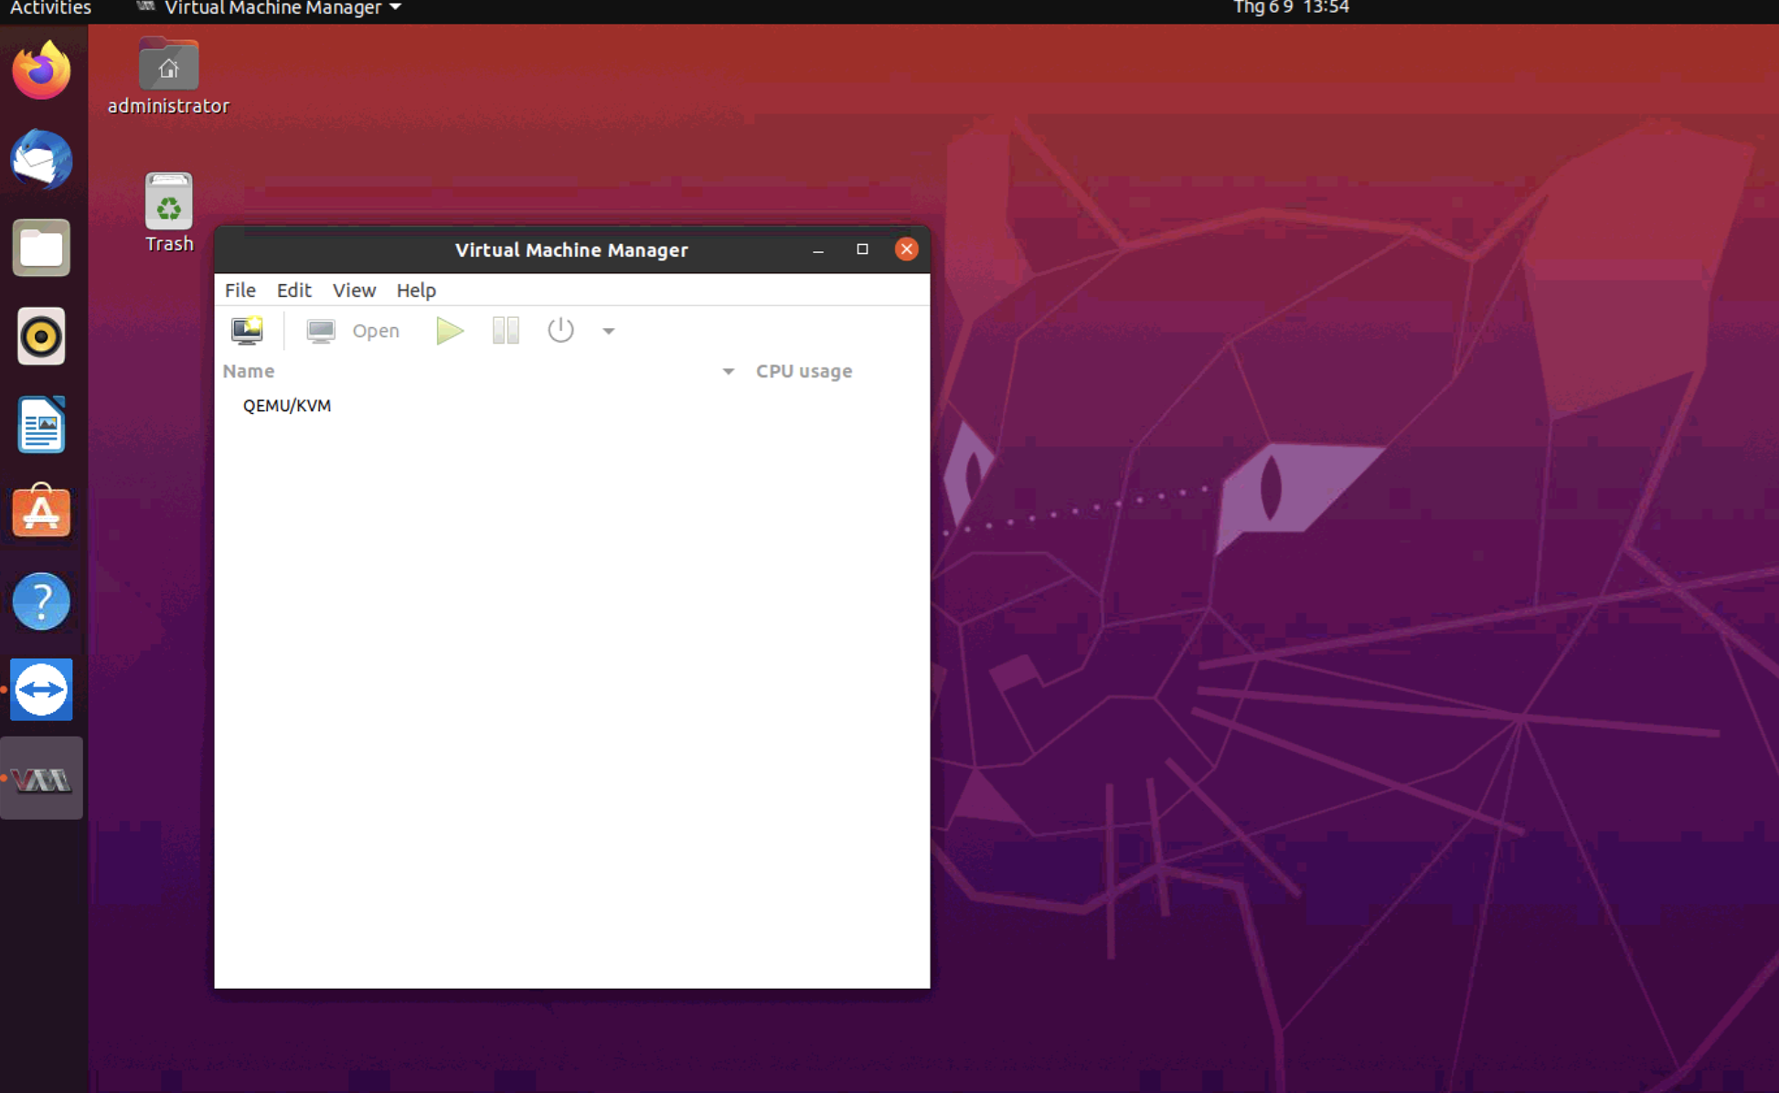1779x1093 pixels.
Task: Click the Open button in toolbar
Action: tap(353, 329)
